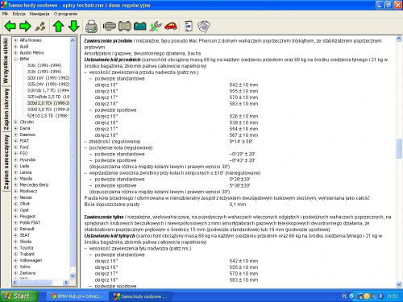403x302 pixels.
Task: Click the yellow round tray icon
Action: tap(367, 296)
